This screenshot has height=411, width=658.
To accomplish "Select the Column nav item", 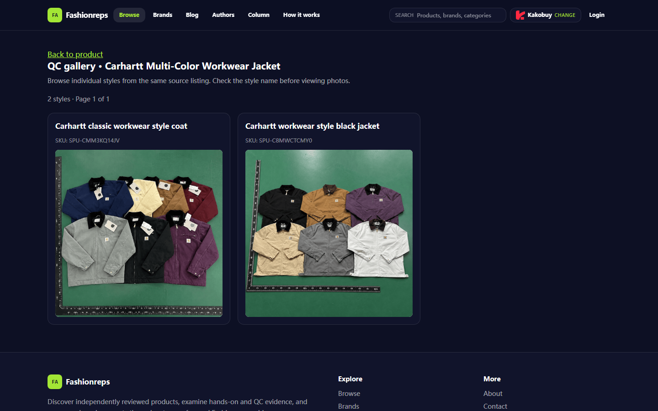I will [259, 15].
